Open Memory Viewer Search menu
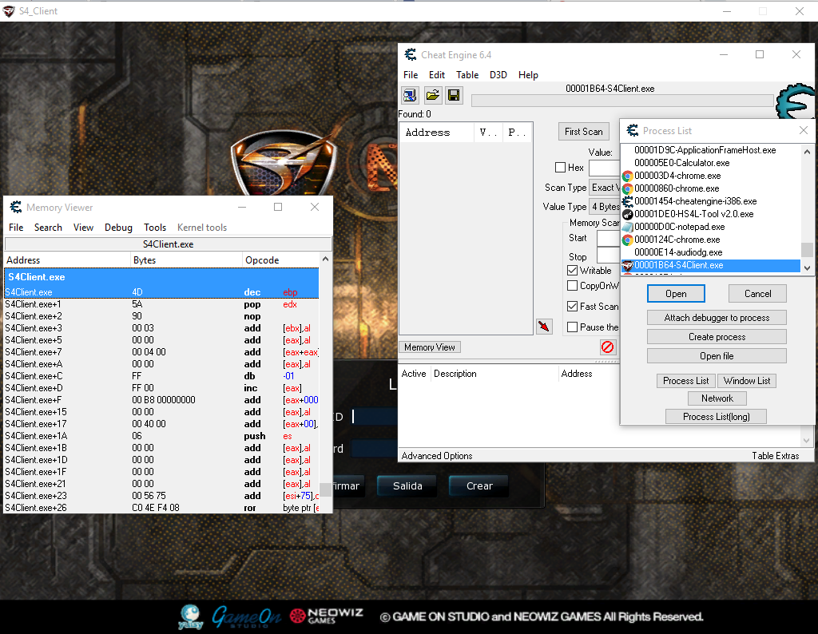 [48, 228]
